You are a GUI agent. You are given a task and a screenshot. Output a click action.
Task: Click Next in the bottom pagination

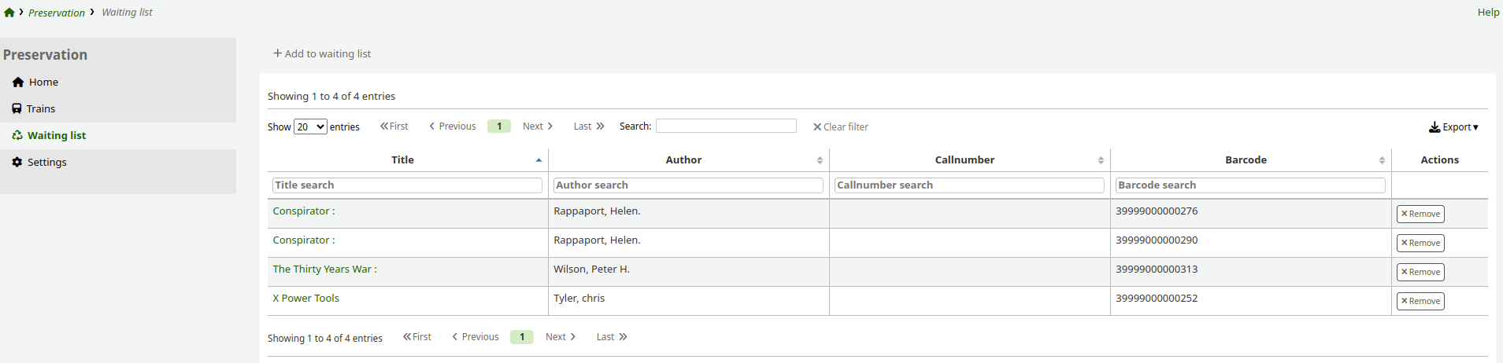click(x=560, y=337)
